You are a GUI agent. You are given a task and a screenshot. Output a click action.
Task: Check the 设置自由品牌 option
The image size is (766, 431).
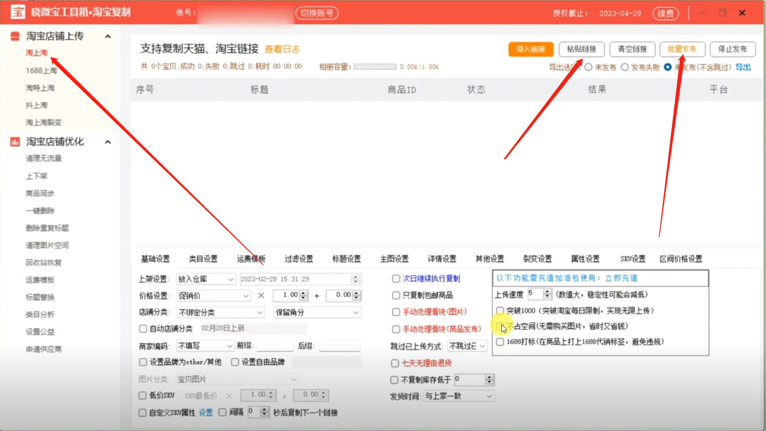(235, 362)
